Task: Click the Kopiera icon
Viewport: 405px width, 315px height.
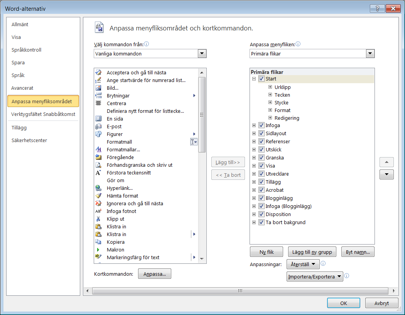Action: pyautogui.click(x=98, y=242)
